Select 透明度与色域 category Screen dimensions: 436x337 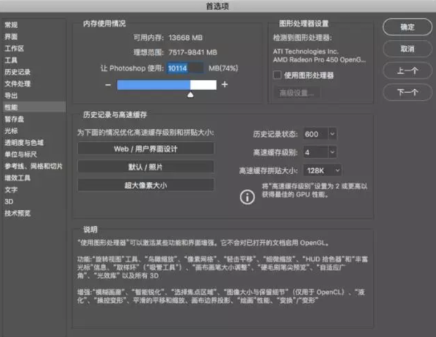24,143
